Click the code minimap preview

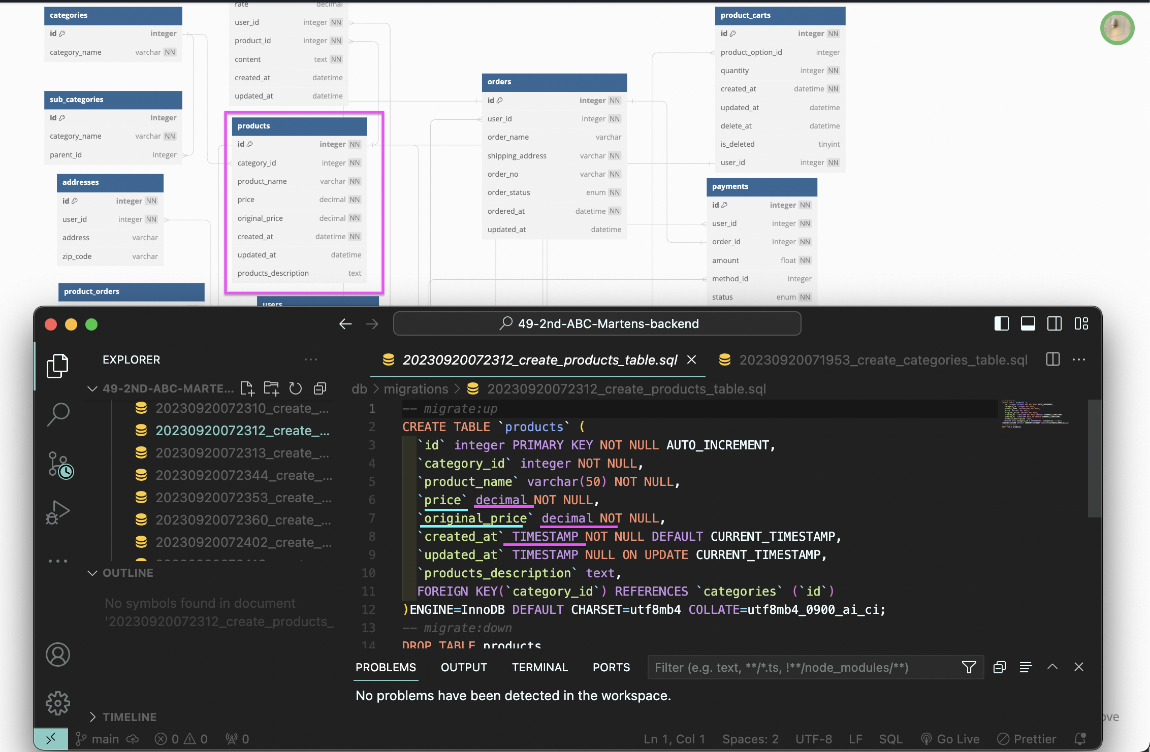(x=1035, y=414)
